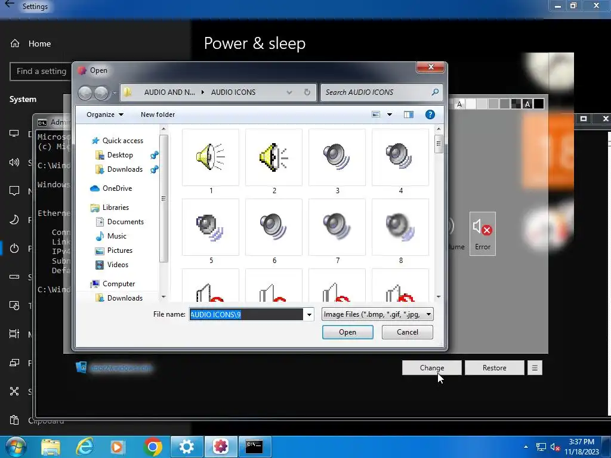Open the recent locations dropdown arrow
Viewport: 611px width, 458px height.
click(x=114, y=93)
